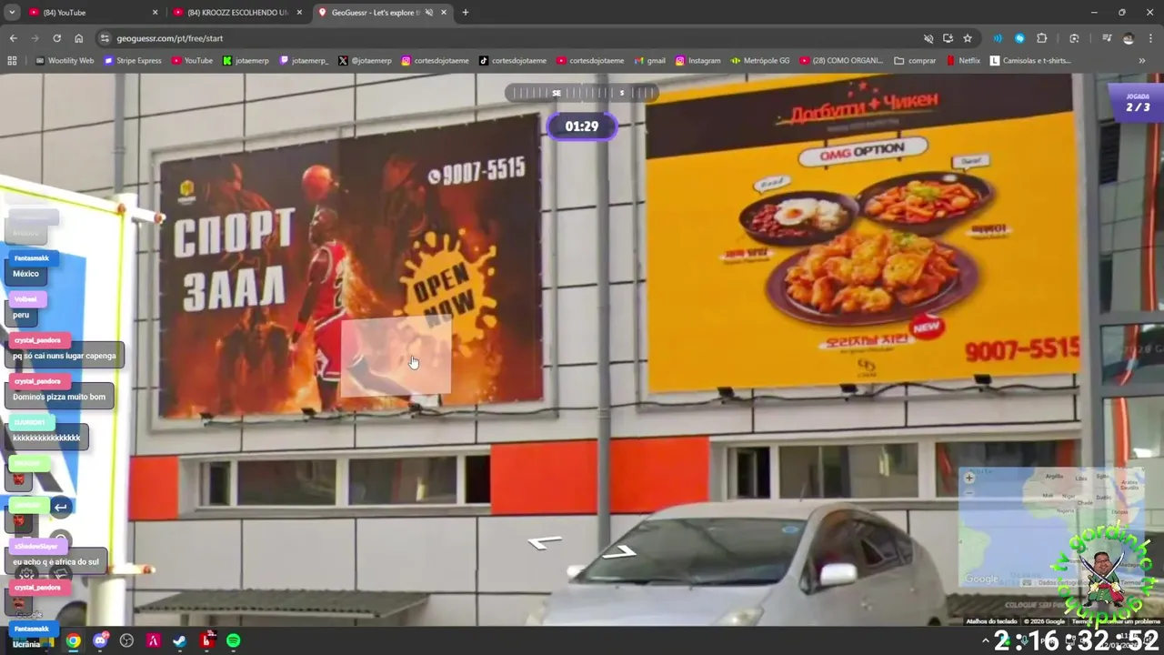The width and height of the screenshot is (1164, 655).
Task: Open Discord from the taskbar
Action: [x=100, y=640]
